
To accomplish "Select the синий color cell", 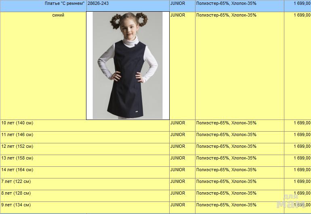I will click(58, 15).
